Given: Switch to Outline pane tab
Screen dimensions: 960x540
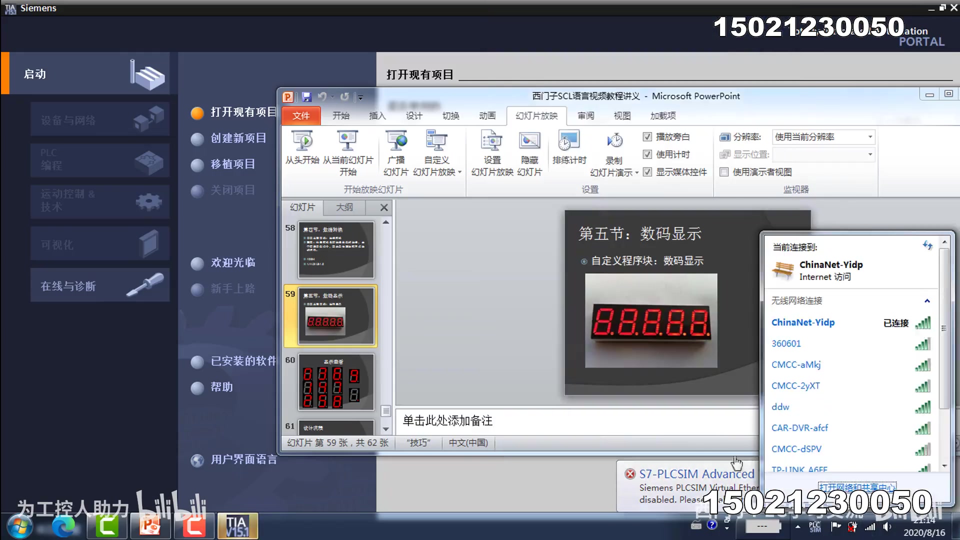Looking at the screenshot, I should [344, 207].
